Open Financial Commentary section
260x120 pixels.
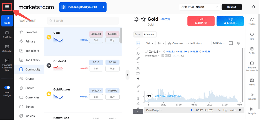(x=7, y=65)
